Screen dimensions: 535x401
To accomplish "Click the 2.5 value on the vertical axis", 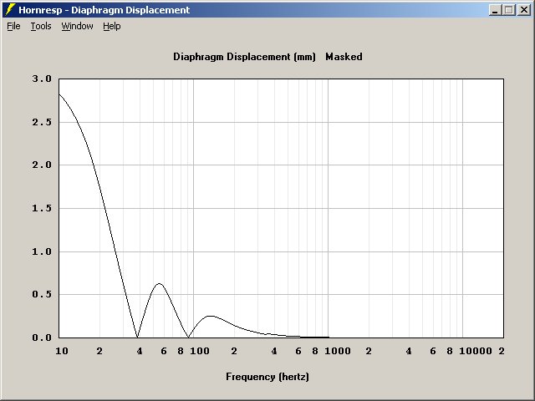I will tap(42, 122).
